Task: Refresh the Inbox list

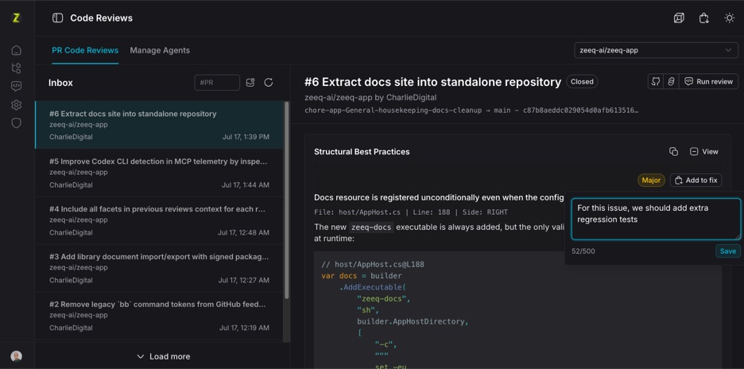Action: [269, 83]
